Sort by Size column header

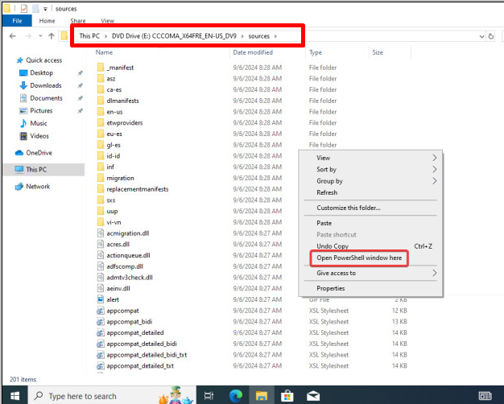[378, 52]
